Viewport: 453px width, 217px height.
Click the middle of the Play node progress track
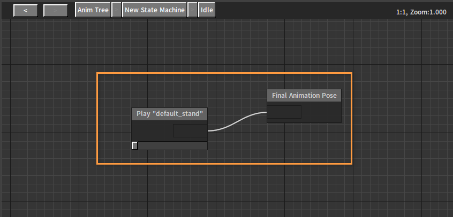click(172, 145)
